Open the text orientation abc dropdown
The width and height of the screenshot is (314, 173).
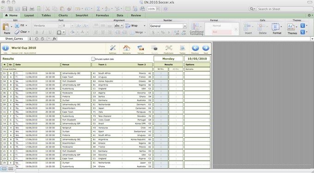121,26
